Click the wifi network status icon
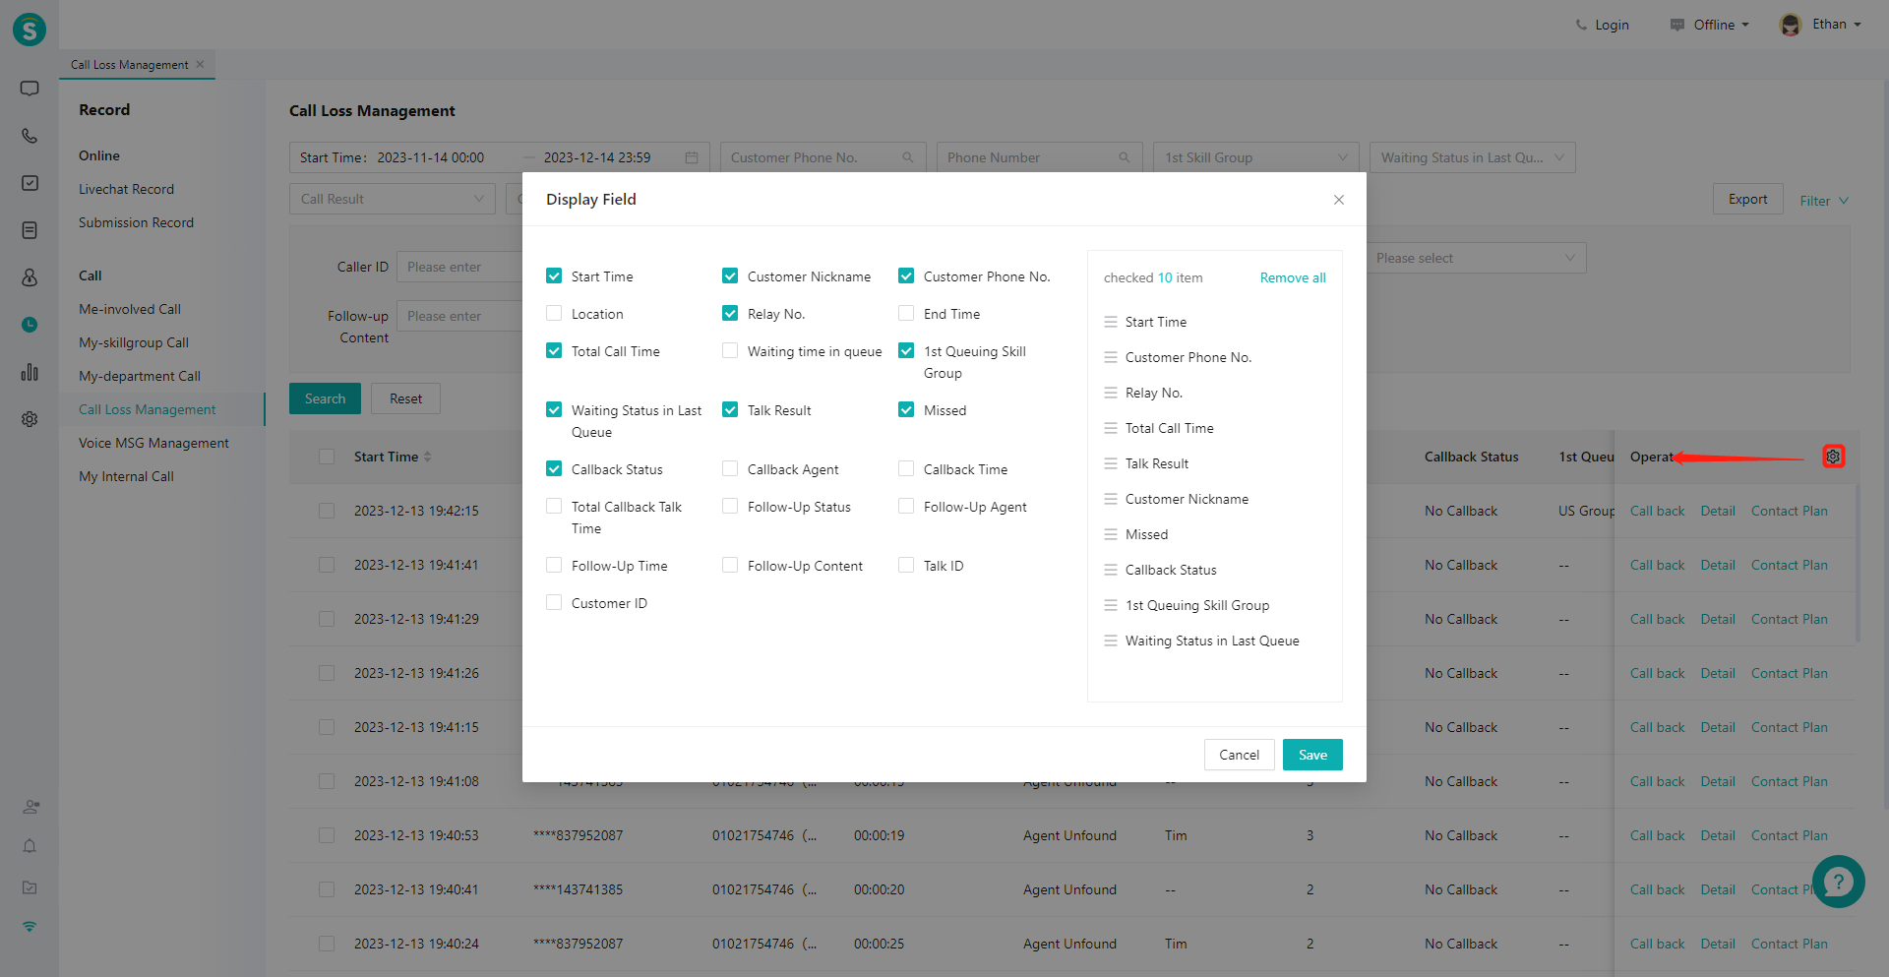 pos(30,927)
